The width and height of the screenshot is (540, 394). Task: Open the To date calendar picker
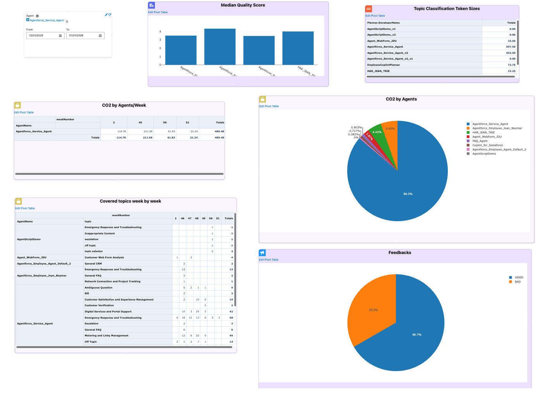[100, 35]
